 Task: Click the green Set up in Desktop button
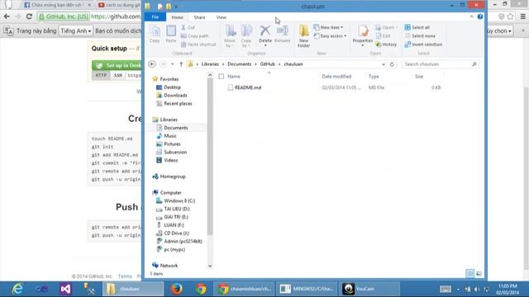tap(117, 65)
